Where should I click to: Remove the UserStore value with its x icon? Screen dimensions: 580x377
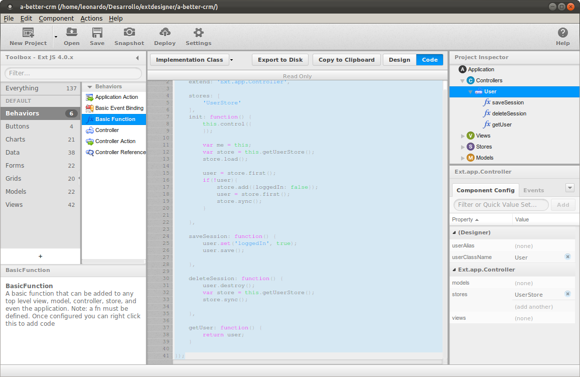[567, 294]
